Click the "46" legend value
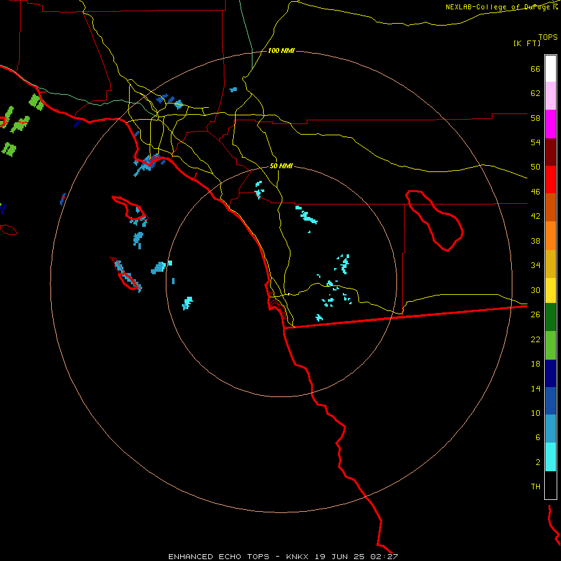Viewport: 561px width, 561px height. pyautogui.click(x=535, y=192)
